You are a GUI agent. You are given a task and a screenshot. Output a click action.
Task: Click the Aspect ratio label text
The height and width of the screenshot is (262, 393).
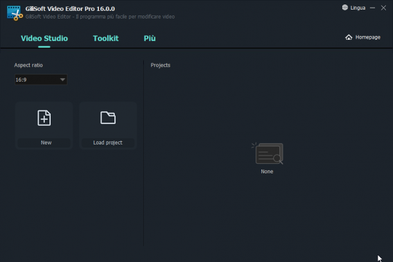click(x=28, y=65)
